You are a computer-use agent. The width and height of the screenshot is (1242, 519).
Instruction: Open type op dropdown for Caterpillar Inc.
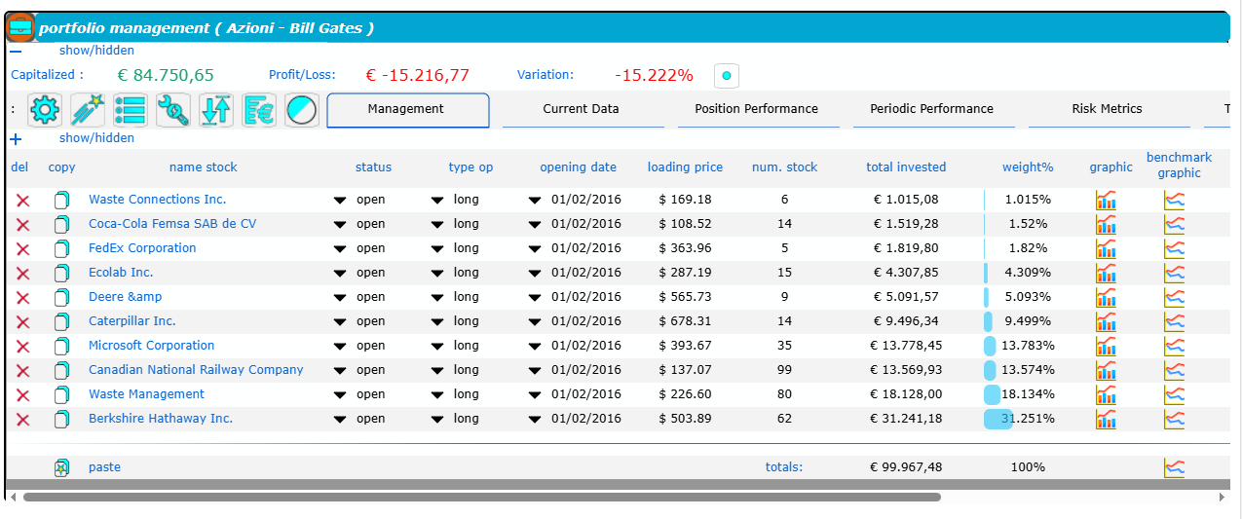click(x=437, y=322)
